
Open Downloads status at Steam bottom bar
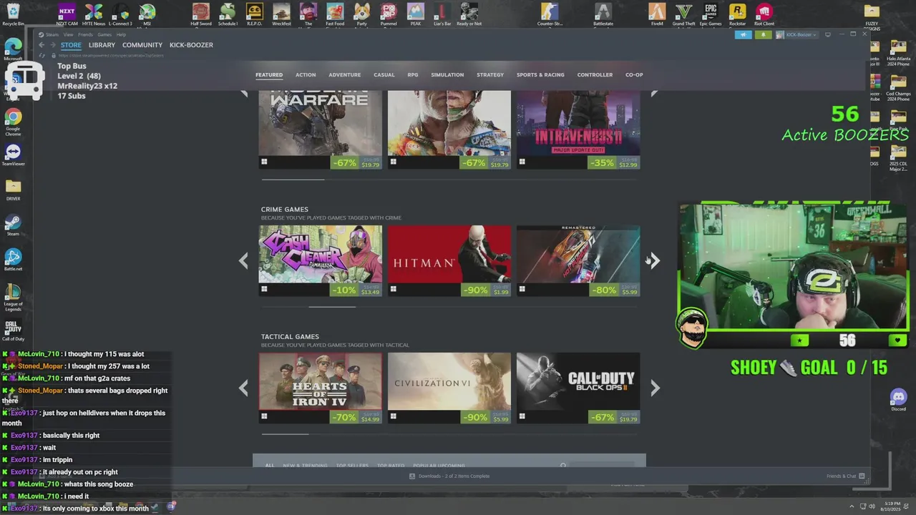pos(449,476)
